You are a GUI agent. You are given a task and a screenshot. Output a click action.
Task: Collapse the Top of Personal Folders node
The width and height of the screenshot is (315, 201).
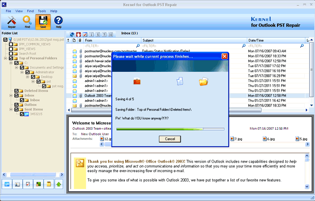pyautogui.click(x=6, y=58)
